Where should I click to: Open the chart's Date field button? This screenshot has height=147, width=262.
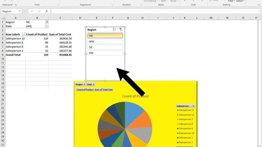[x=90, y=85]
